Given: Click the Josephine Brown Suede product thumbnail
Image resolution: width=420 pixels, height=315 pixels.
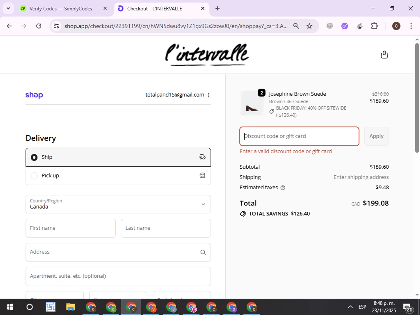Looking at the screenshot, I should point(252,103).
